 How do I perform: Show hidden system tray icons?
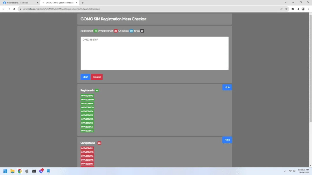[285, 171]
